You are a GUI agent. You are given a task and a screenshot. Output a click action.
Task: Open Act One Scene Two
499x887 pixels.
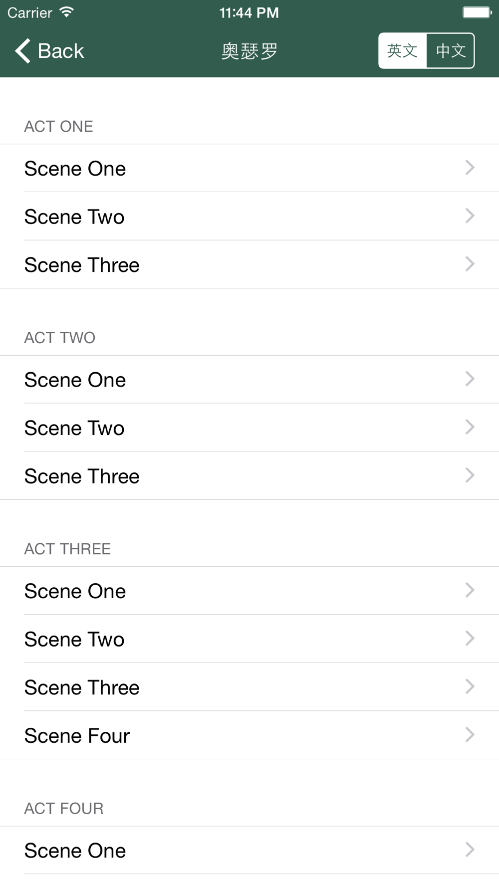click(249, 217)
